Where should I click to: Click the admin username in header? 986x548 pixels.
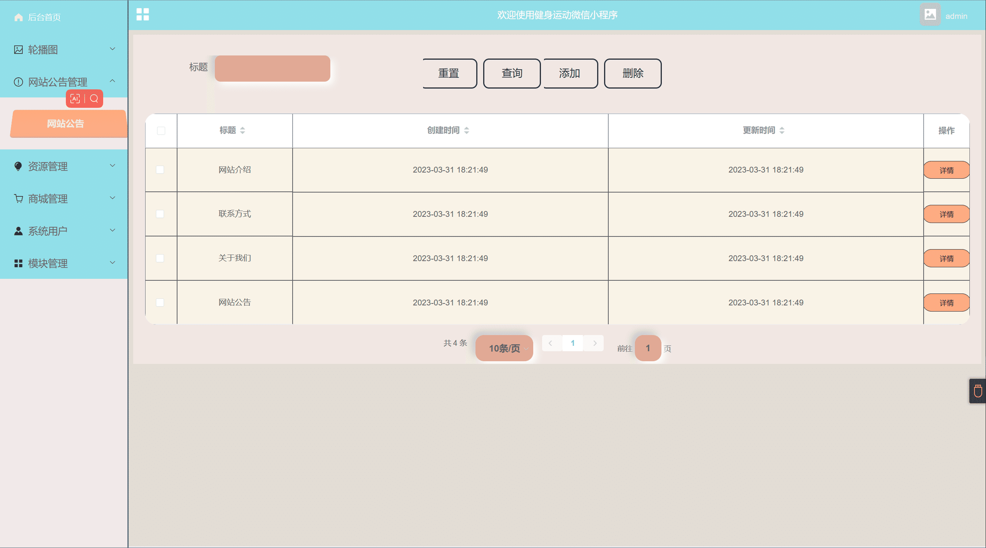click(x=956, y=16)
